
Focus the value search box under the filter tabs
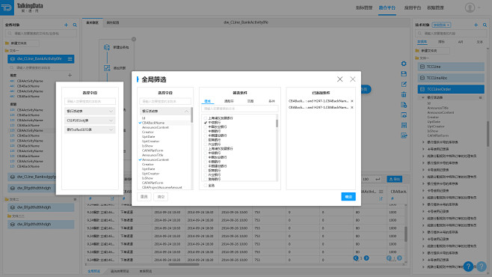(240, 109)
